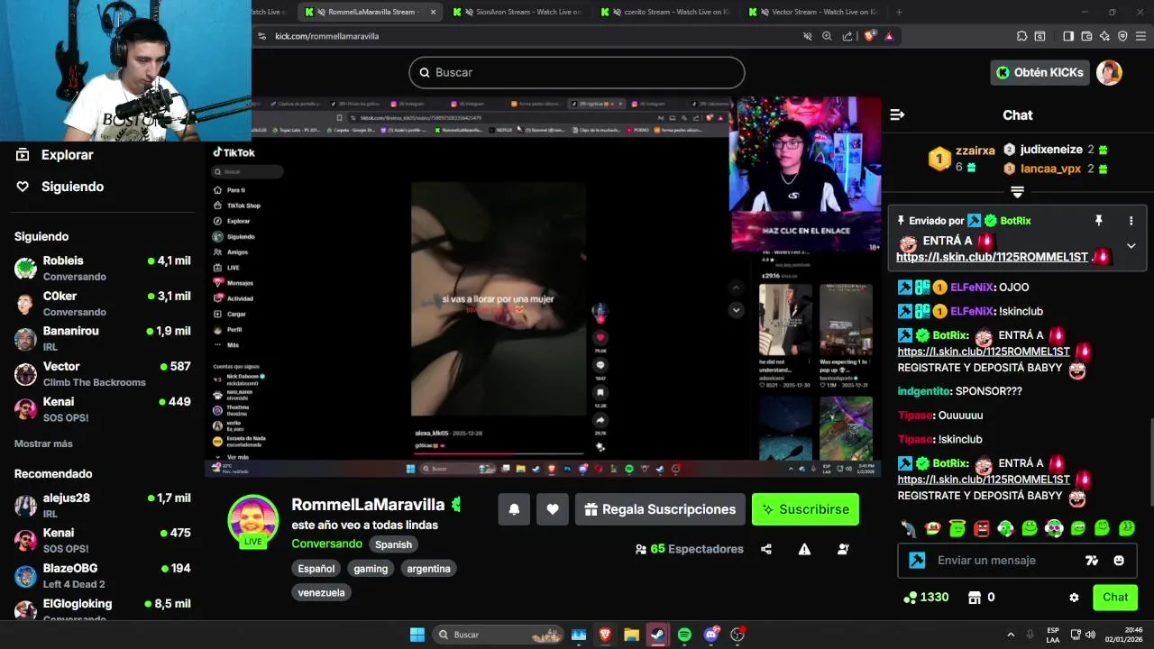
Task: Open Siguiendo with the heart icon
Action: (x=60, y=187)
